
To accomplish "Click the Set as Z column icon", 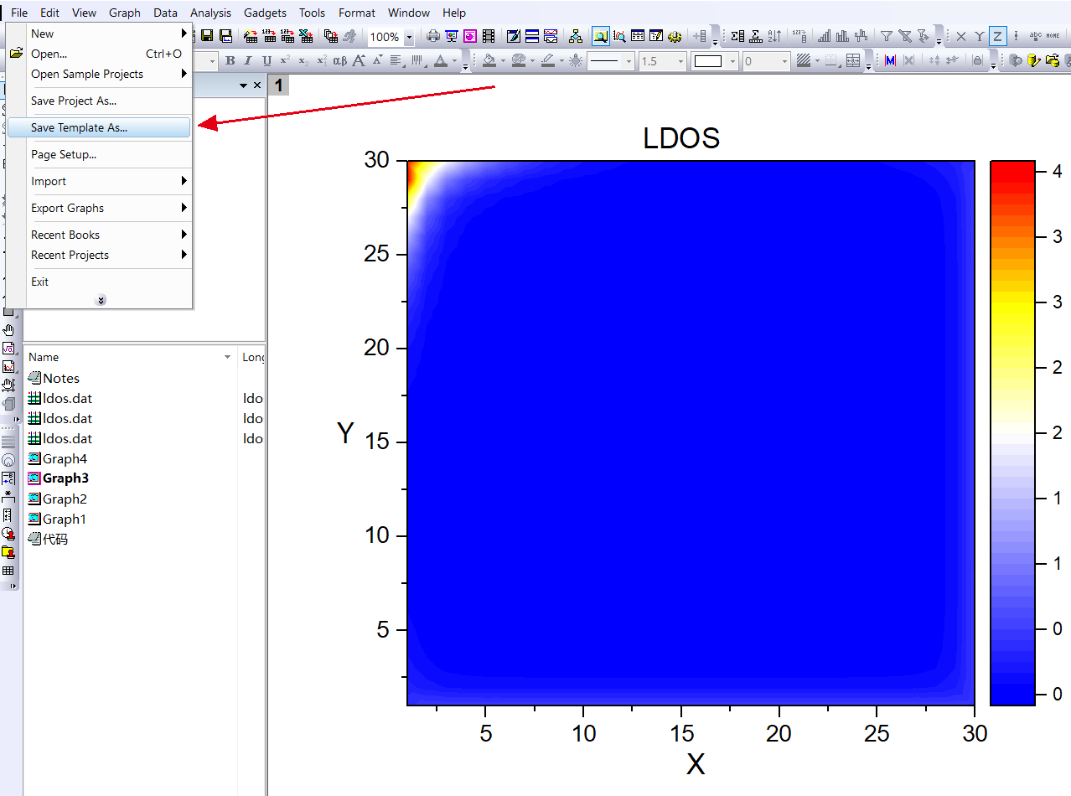I will (x=997, y=36).
